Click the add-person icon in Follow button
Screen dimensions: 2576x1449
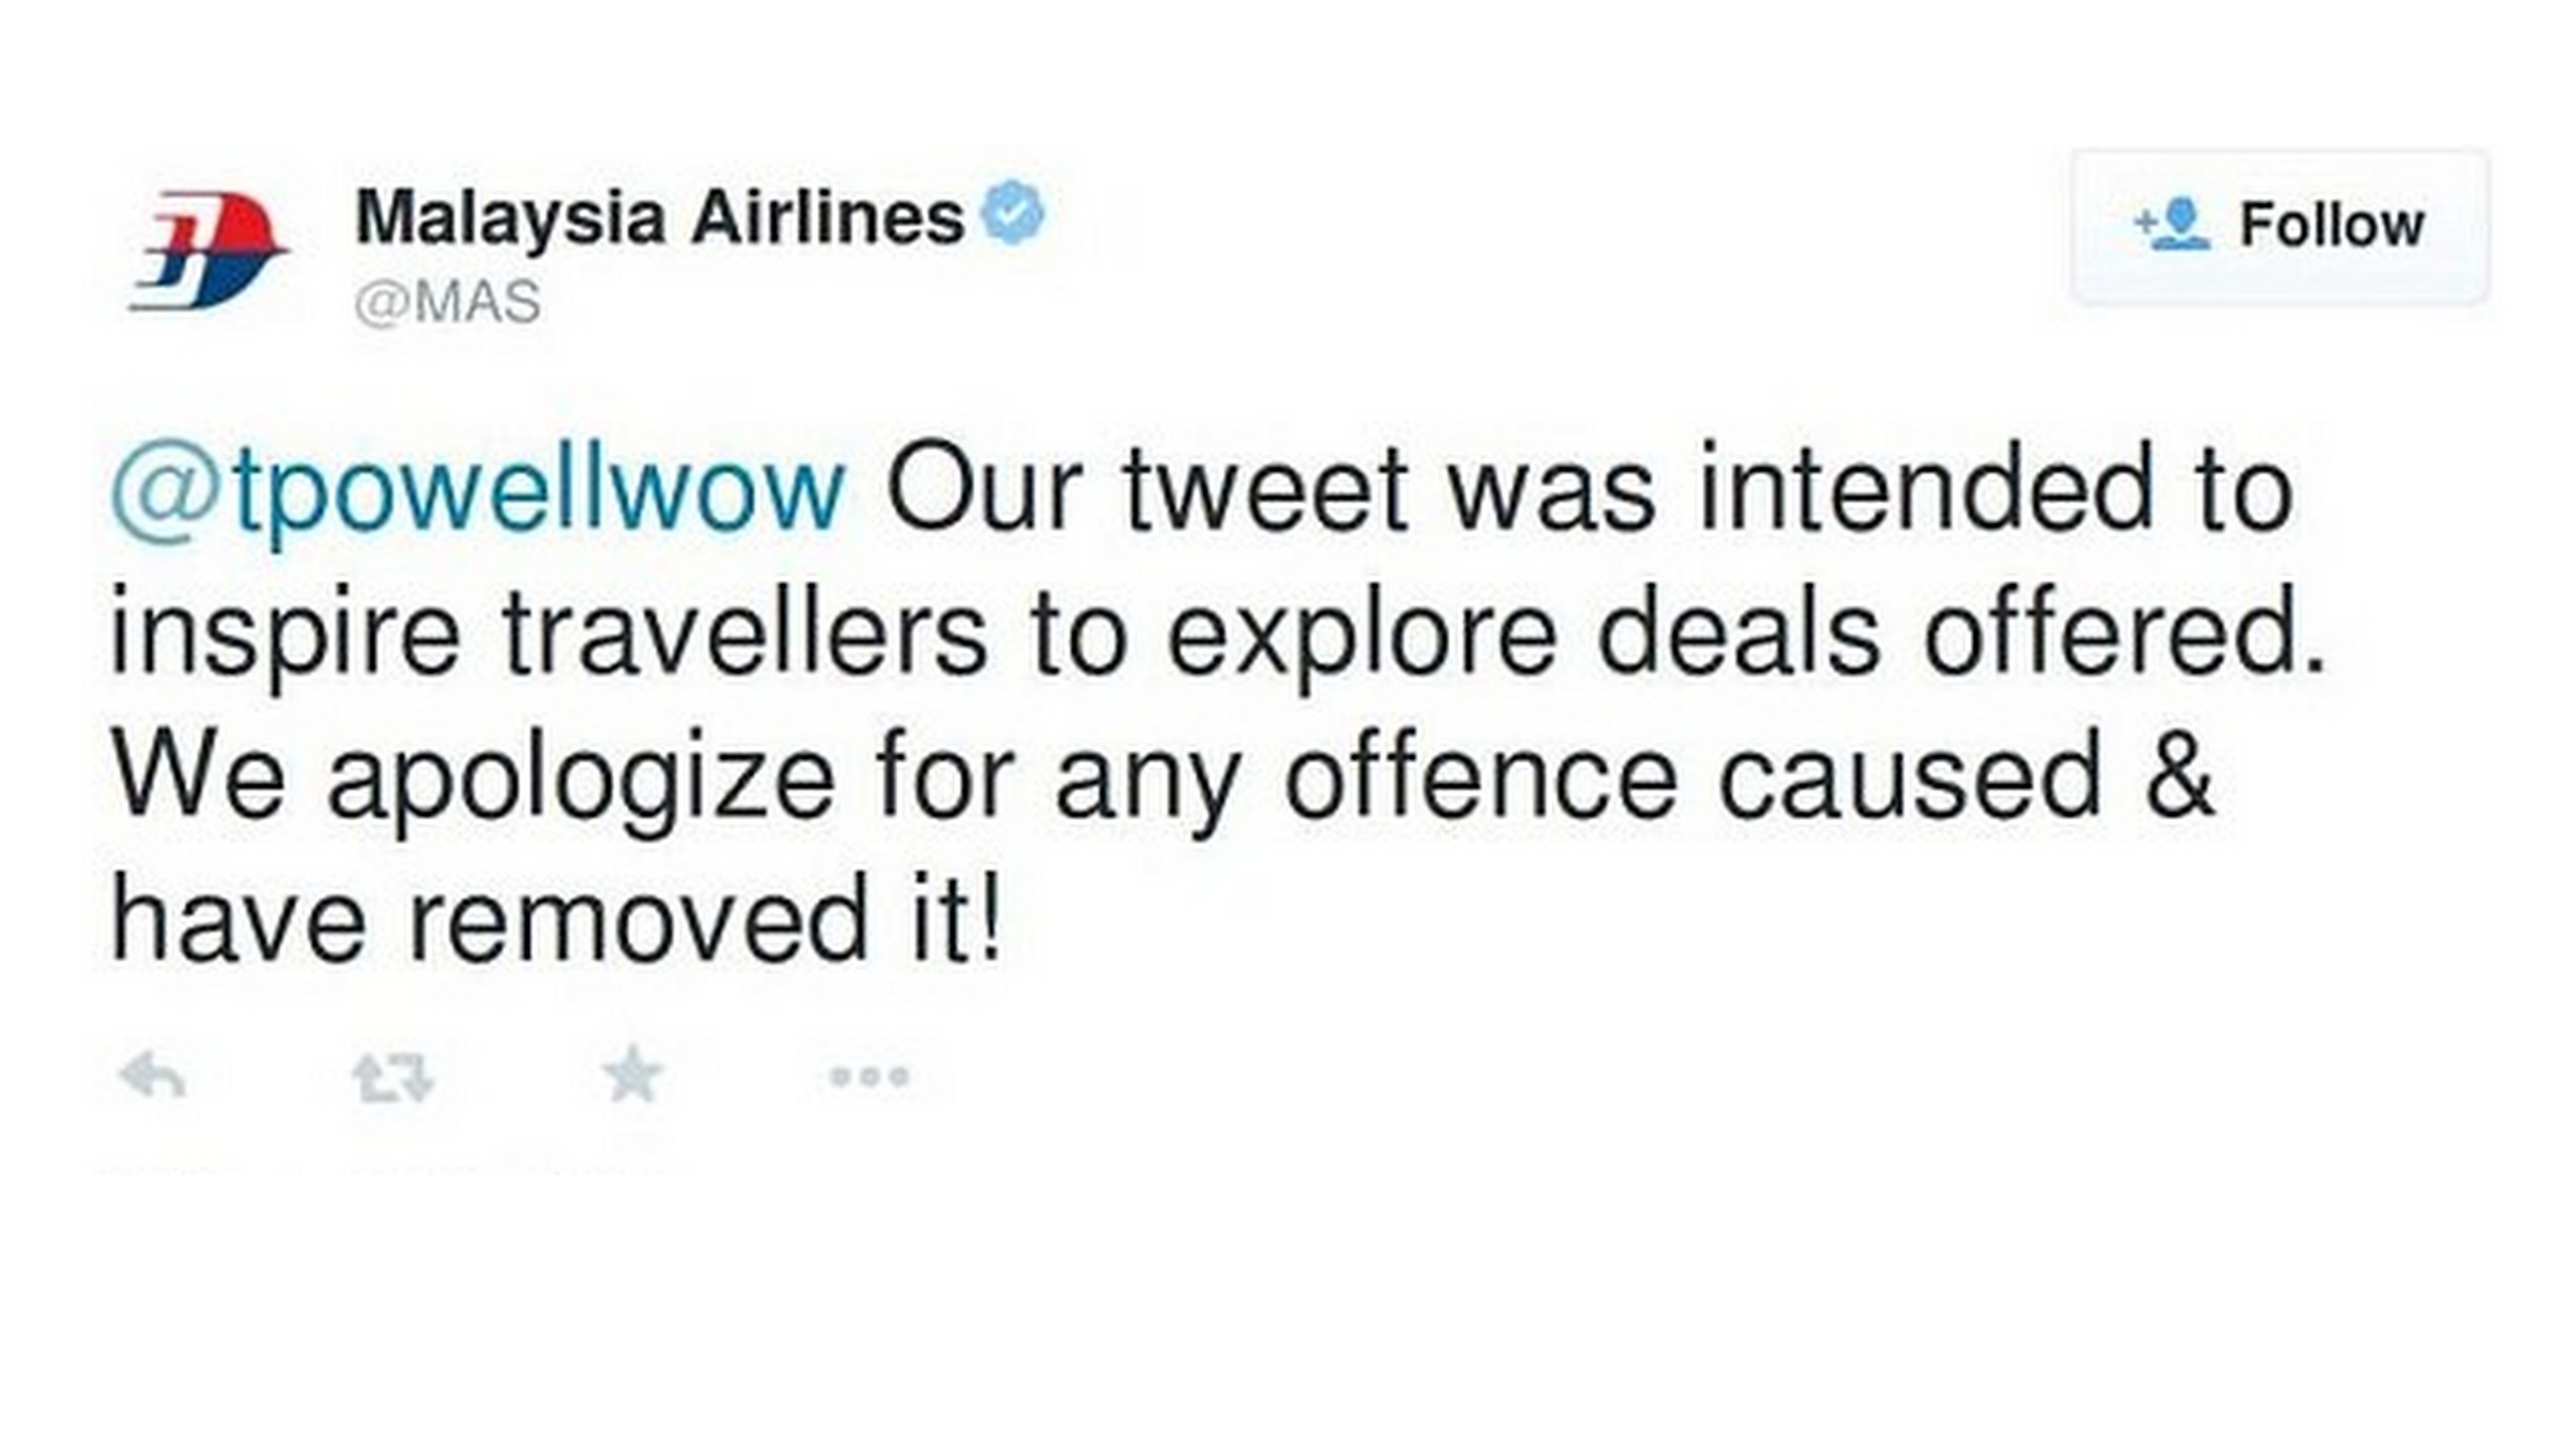[2172, 225]
